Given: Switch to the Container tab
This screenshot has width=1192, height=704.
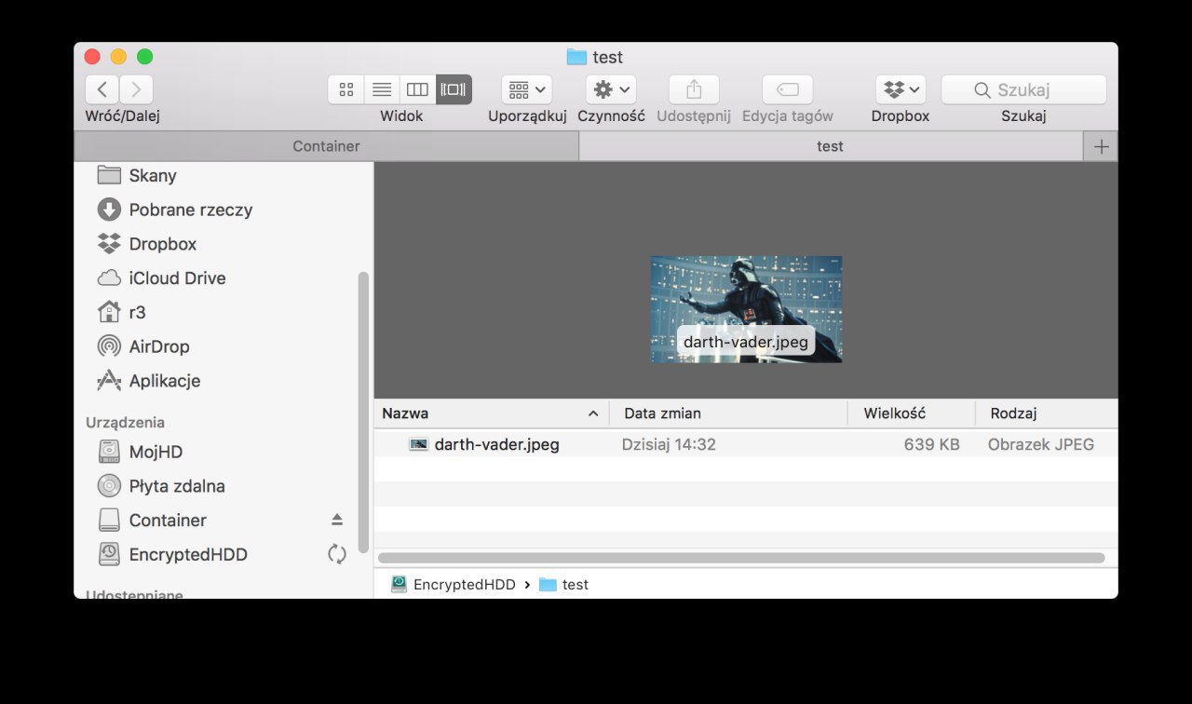Looking at the screenshot, I should tap(326, 146).
